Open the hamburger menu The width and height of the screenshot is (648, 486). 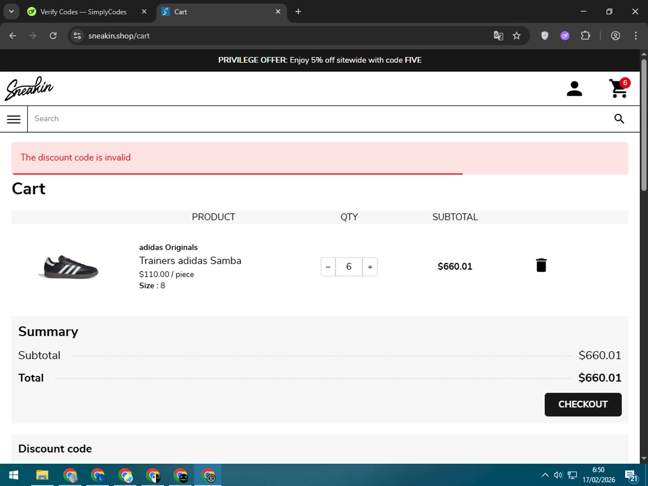14,119
